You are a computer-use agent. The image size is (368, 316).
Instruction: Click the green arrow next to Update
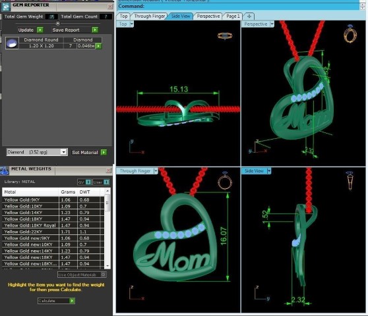click(x=40, y=30)
